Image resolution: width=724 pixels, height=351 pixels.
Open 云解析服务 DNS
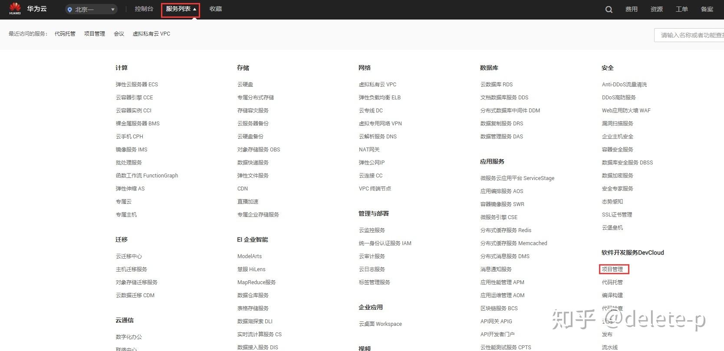(378, 137)
